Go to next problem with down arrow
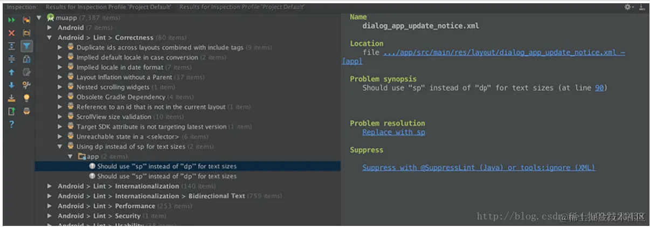This screenshot has width=650, height=227. point(11,85)
